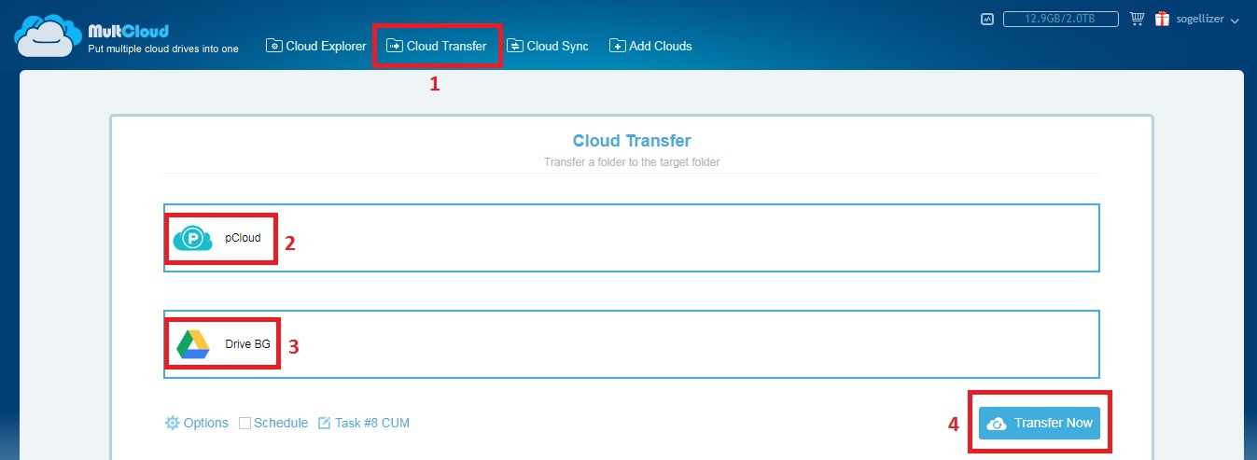Click the Cloud Transfer heading text

coord(632,141)
